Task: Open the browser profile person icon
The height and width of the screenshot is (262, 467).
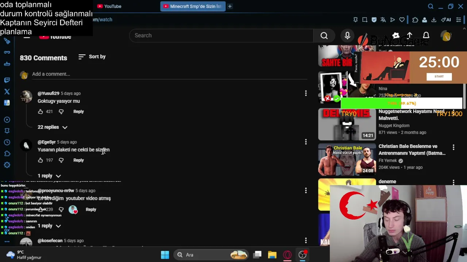Action: tap(424, 20)
